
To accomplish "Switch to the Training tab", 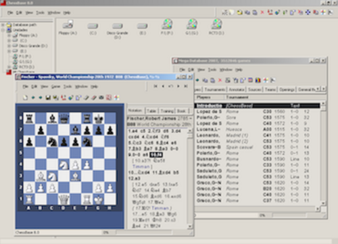I will (x=167, y=111).
